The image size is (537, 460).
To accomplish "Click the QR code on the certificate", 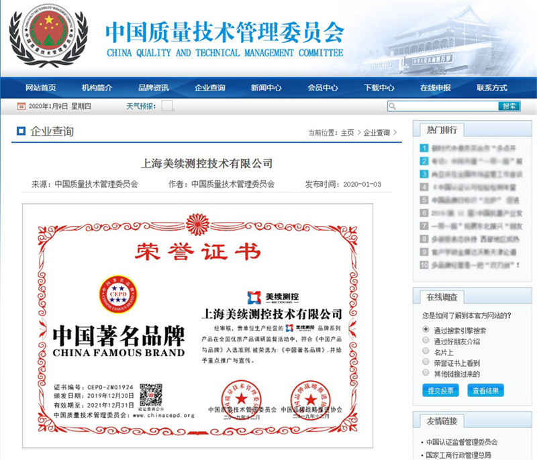I will [150, 395].
